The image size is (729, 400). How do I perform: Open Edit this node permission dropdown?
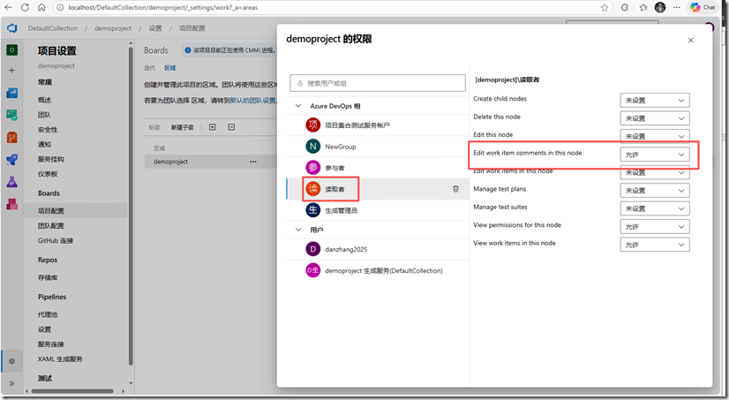(x=655, y=136)
